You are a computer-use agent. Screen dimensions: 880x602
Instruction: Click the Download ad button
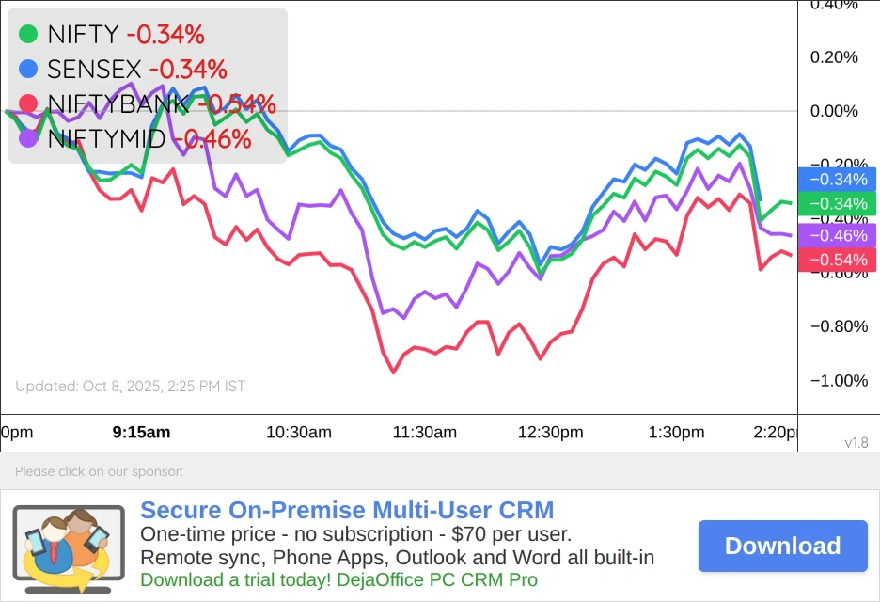tap(782, 546)
